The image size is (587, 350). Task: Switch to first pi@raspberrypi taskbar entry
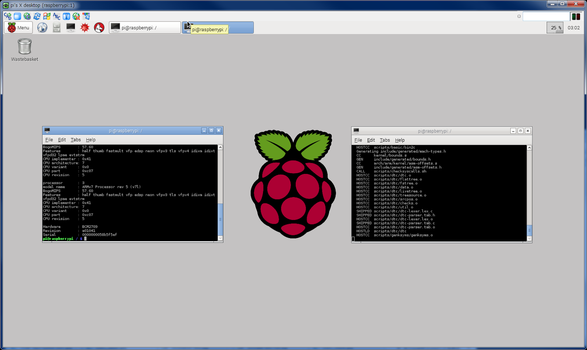(x=145, y=27)
